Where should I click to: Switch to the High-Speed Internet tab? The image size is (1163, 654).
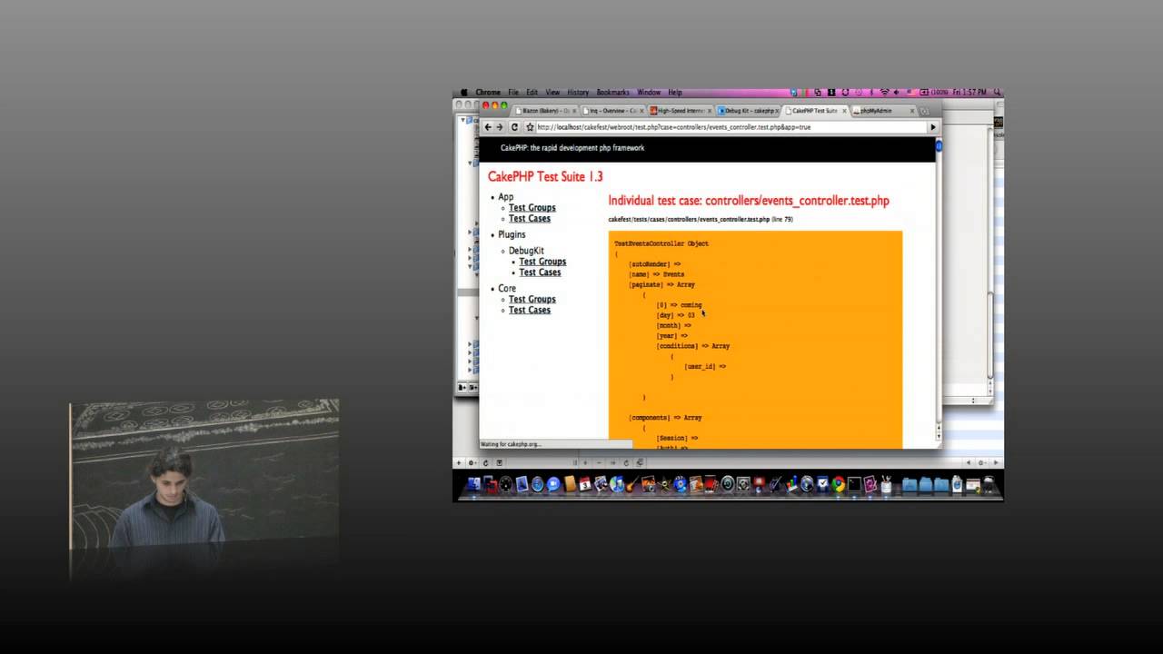681,111
